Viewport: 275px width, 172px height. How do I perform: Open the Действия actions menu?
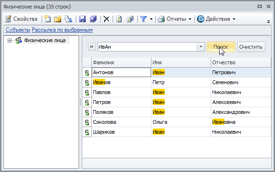click(216, 19)
